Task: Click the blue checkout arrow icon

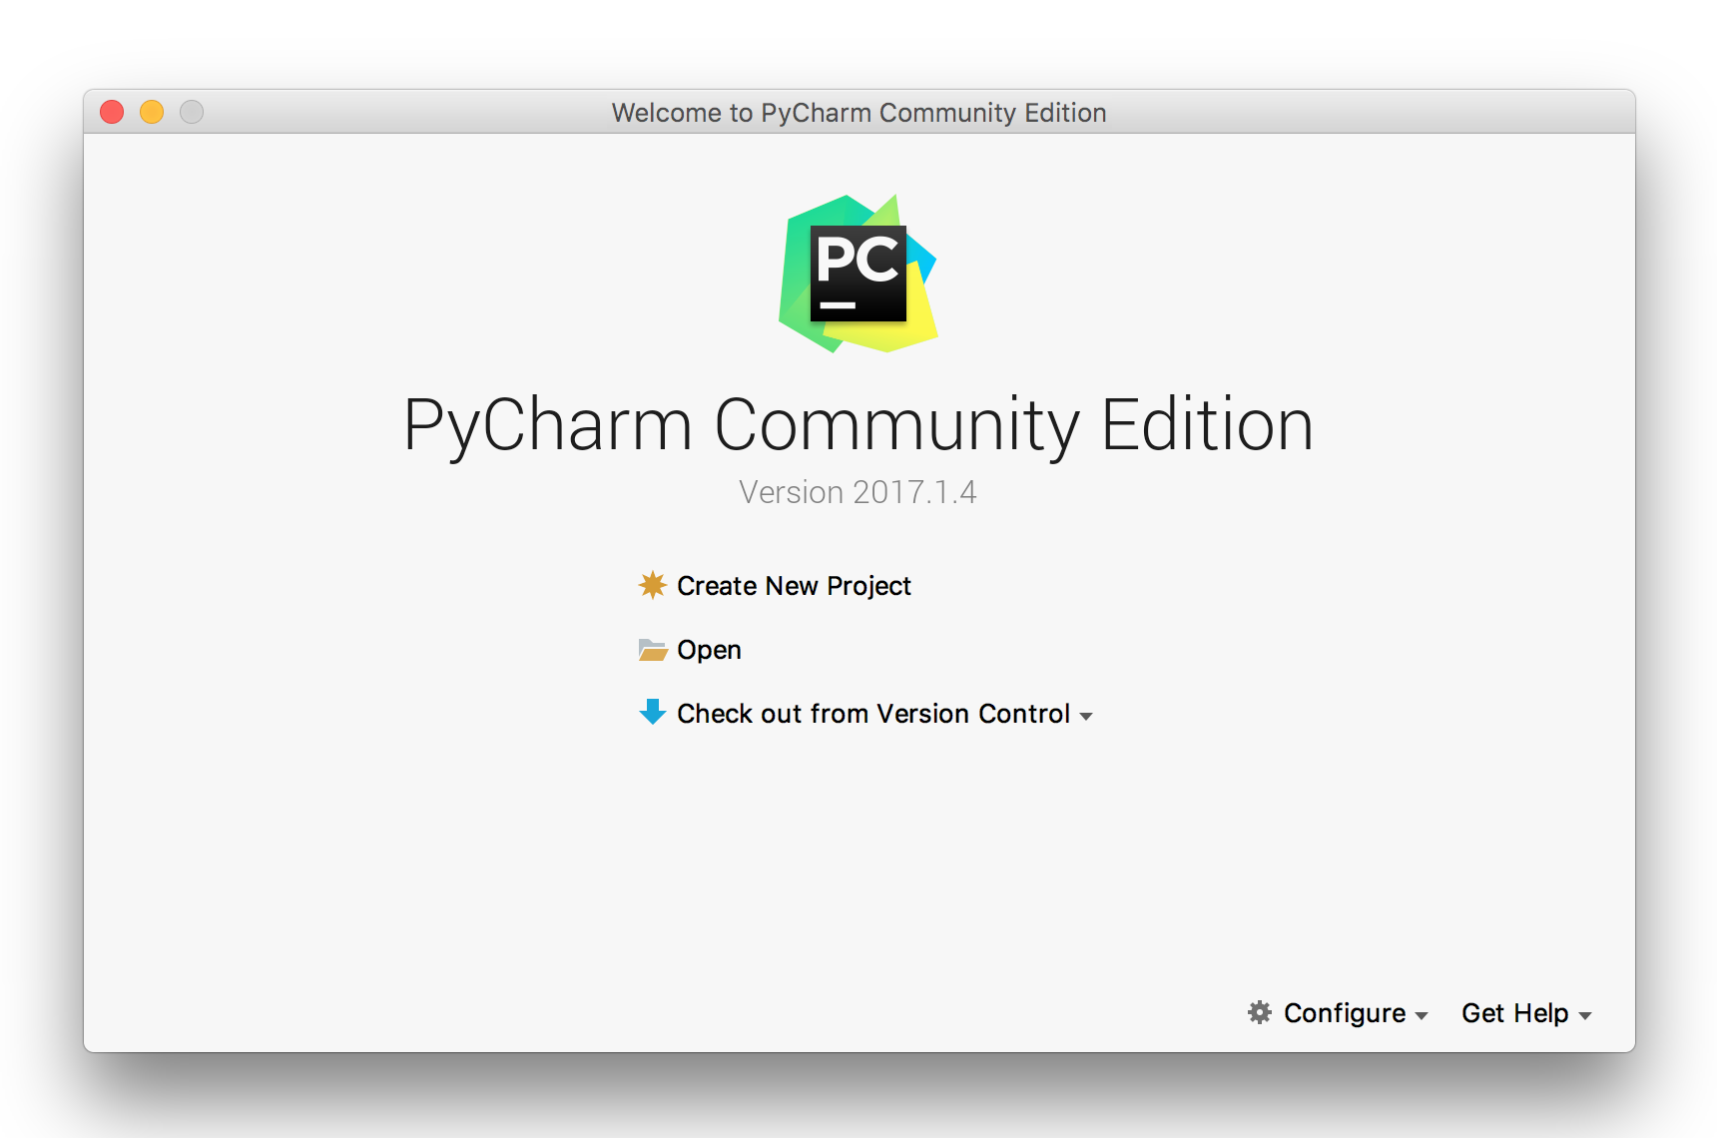Action: tap(653, 712)
